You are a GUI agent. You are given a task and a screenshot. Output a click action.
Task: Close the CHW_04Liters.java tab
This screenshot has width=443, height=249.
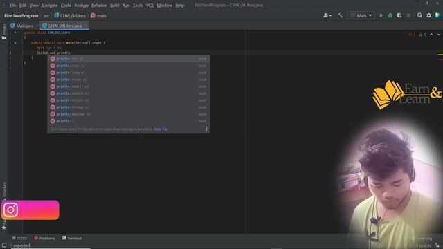pos(86,26)
